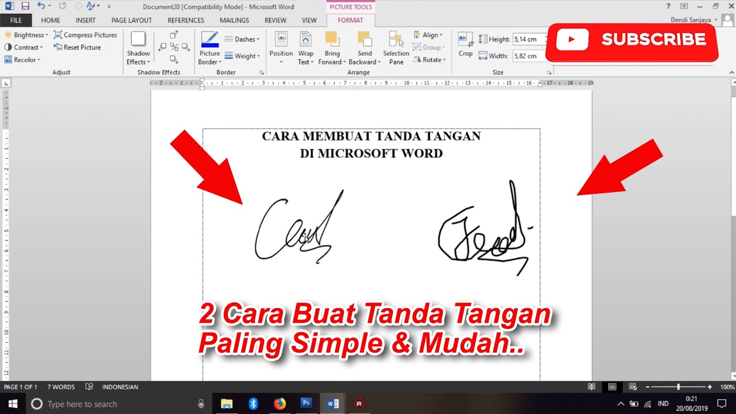Open the Send Backward dropdown
The height and width of the screenshot is (414, 736).
coord(365,48)
